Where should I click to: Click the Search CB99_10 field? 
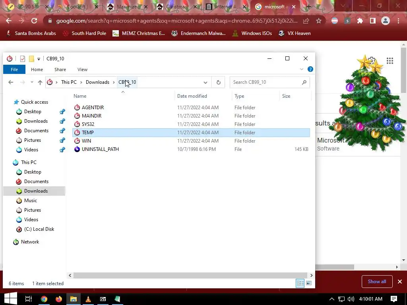tap(270, 82)
